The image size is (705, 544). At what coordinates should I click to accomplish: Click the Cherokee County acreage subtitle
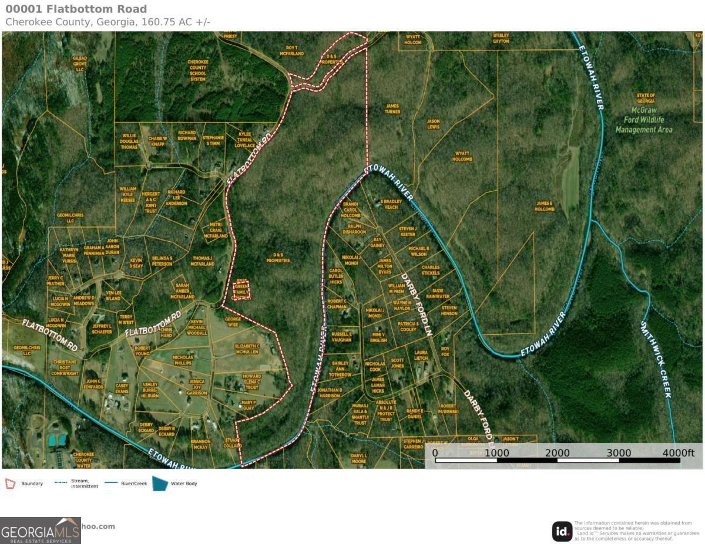[x=108, y=22]
